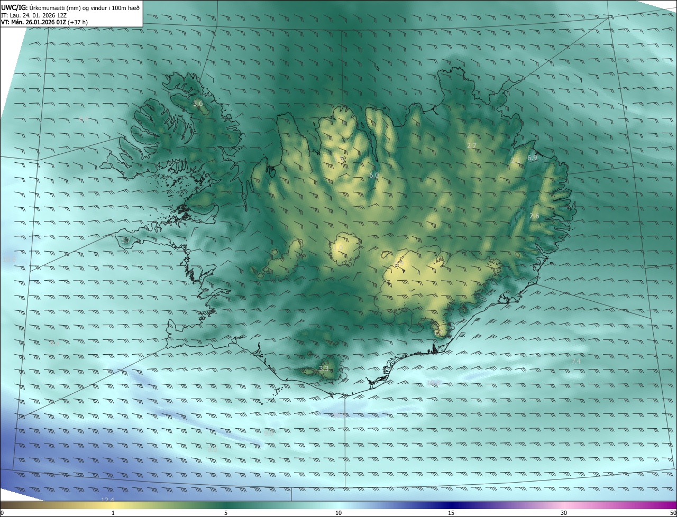Click the color scale tick label "10"
This screenshot has height=517, width=677.
point(338,513)
